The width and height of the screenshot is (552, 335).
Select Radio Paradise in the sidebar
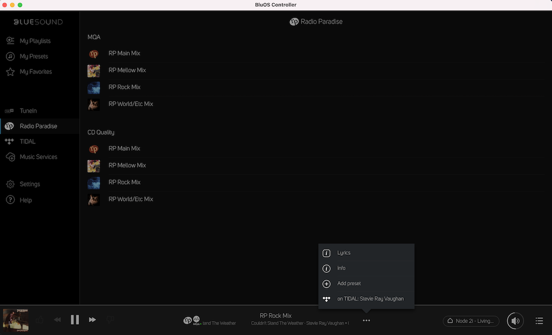[39, 126]
